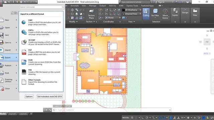Open the A360 ribbon tab
This screenshot has height=120, width=214.
(x=121, y=6)
